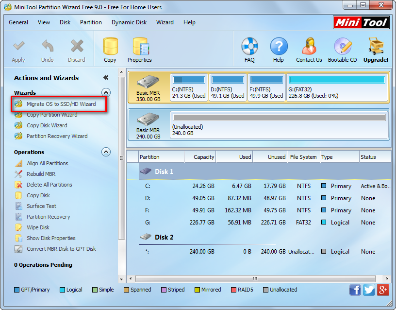396x310 pixels.
Task: Select the G:(FAT32) partition block in disk map
Action: 337,87
